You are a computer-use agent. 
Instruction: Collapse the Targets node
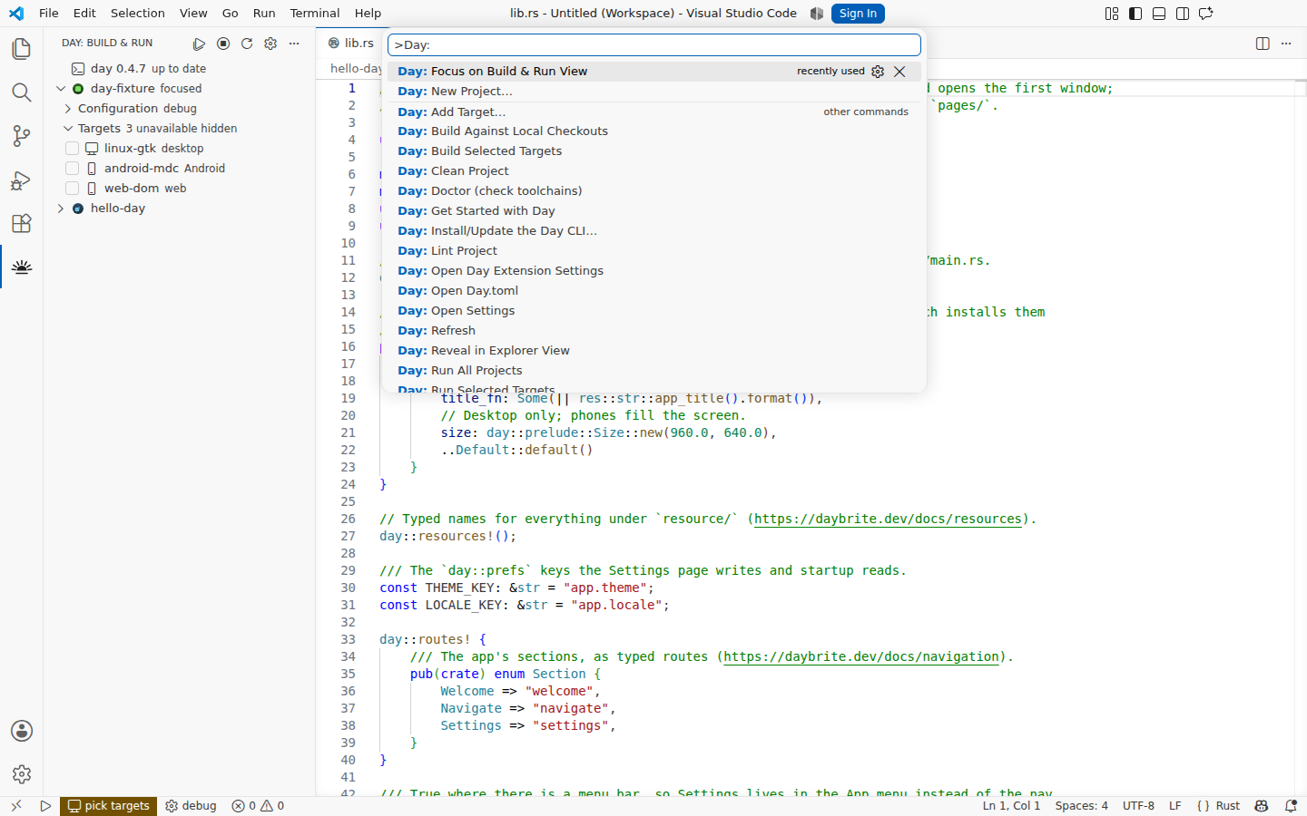[x=68, y=129]
